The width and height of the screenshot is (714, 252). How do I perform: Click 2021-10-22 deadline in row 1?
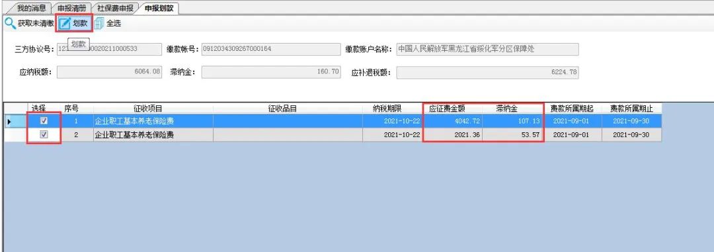402,121
